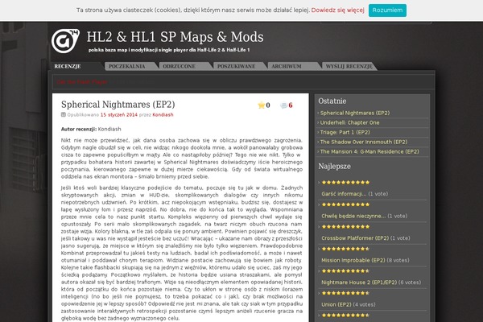Screen dimensions: 483x322
Task: Open Nightmare House 2 (EP1/EP2) link
Action: 359,283
